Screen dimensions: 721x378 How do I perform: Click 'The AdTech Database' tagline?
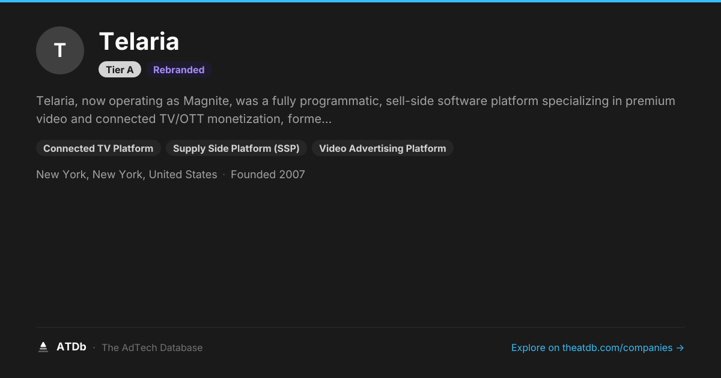(152, 347)
